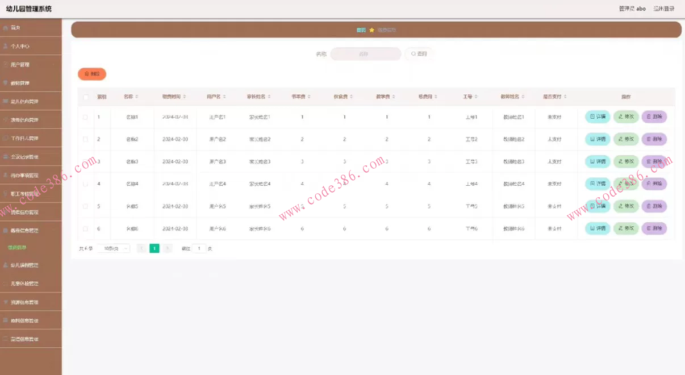
Task: Collapse the 缴费信息管理 sidebar section
Action: (31, 231)
